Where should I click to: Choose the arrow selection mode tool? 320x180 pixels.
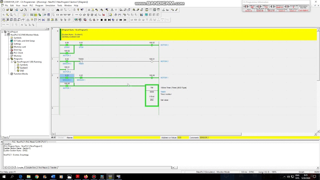tap(53, 15)
